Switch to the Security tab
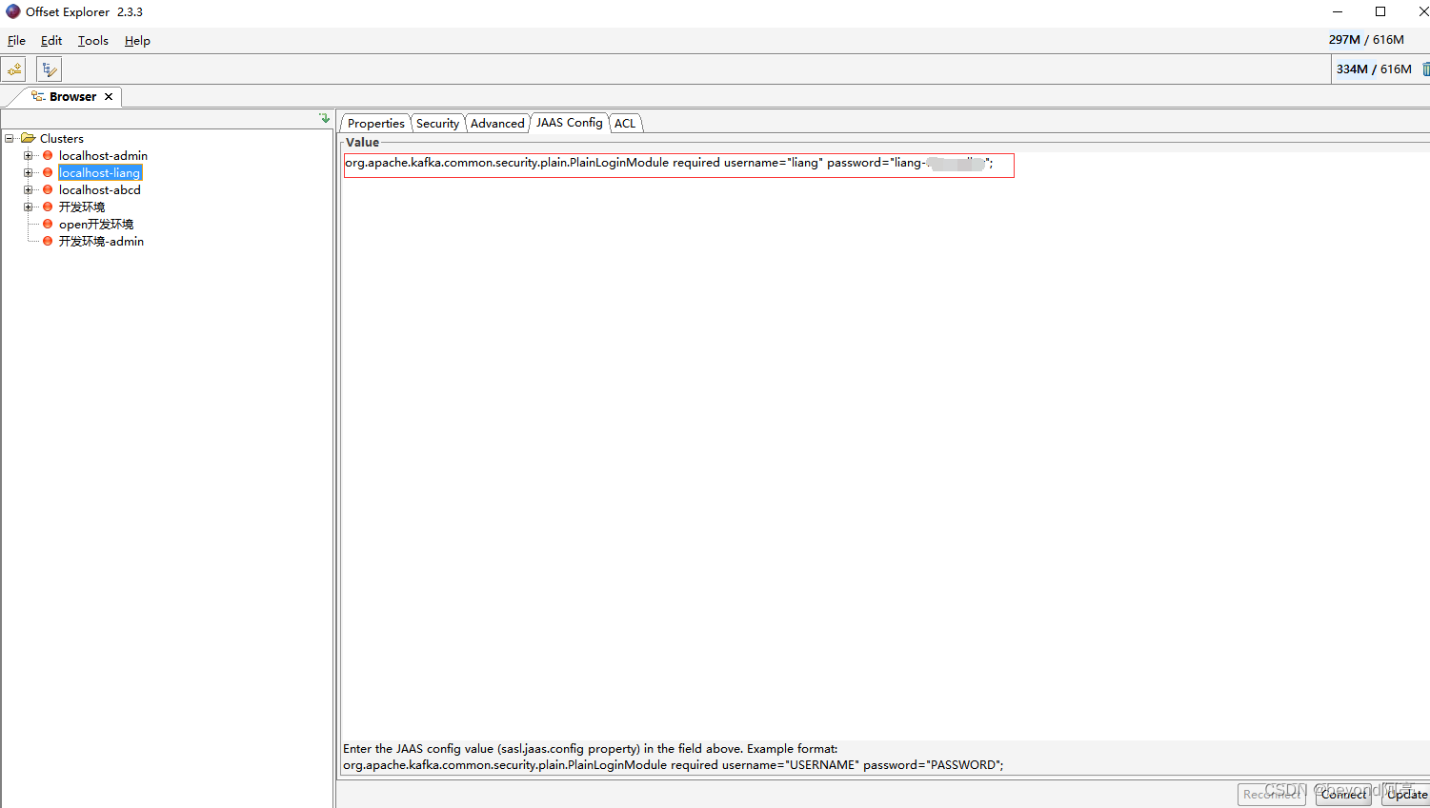Viewport: 1430px width, 808px height. tap(437, 123)
